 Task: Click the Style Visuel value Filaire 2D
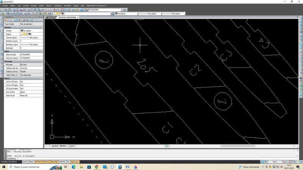[31, 96]
